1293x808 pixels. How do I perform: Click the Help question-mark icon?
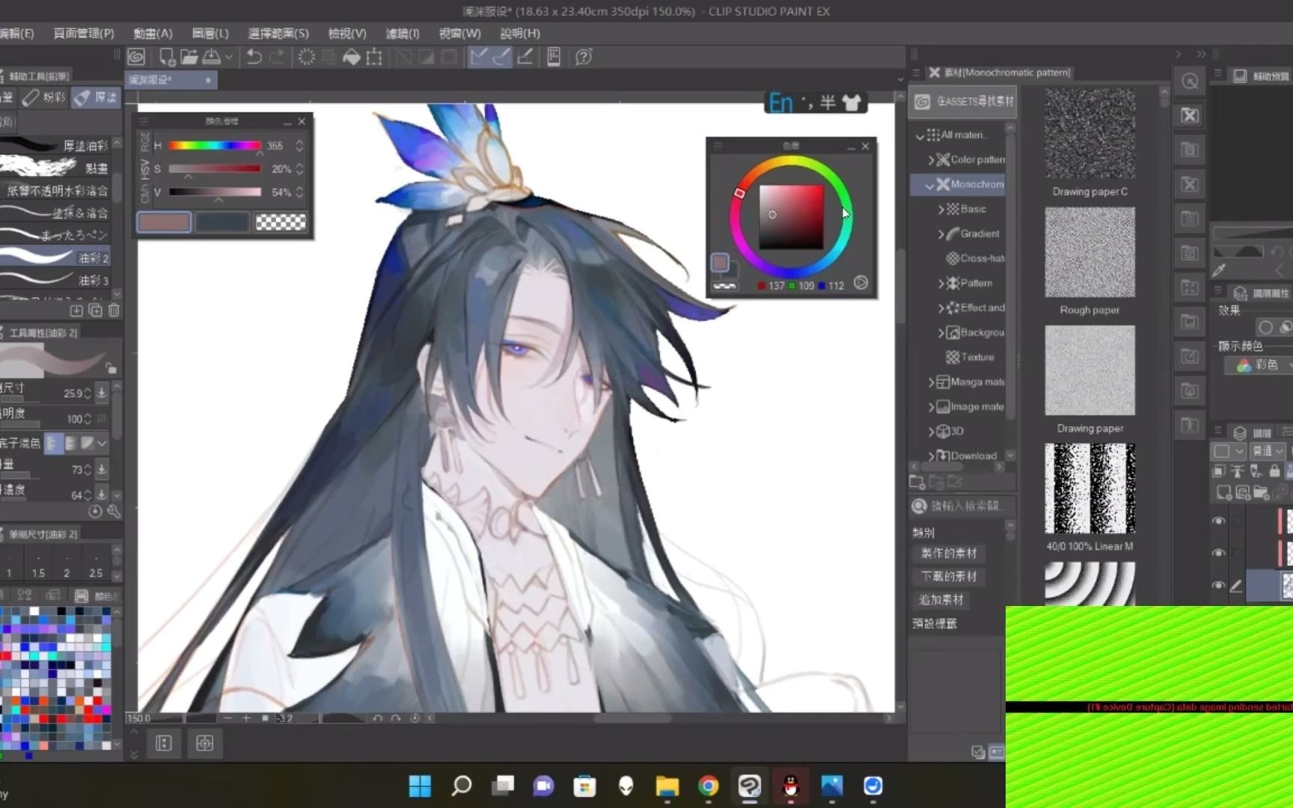pos(584,57)
